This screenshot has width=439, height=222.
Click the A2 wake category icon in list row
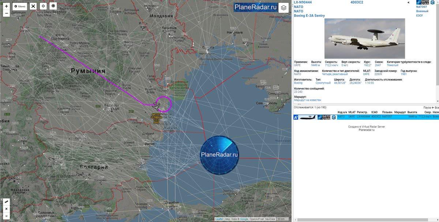296,117
